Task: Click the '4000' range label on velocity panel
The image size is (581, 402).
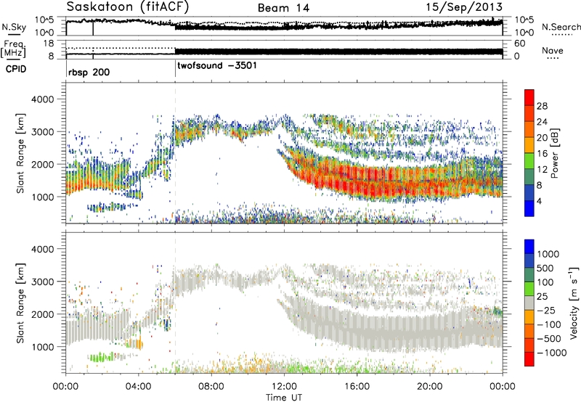Action: 42,249
